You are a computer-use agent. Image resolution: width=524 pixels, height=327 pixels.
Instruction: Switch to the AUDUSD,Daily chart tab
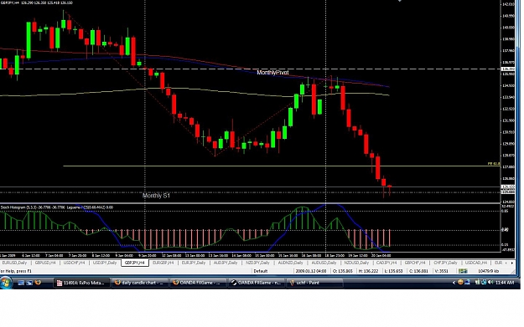324,263
